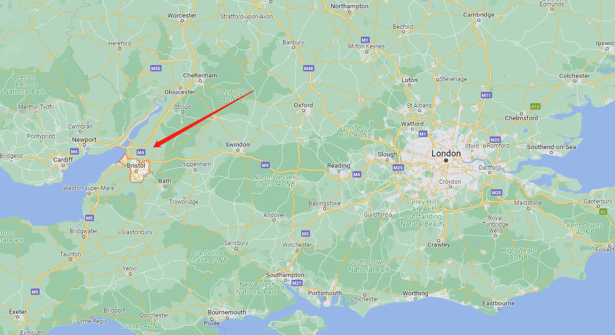Click the South Downs National Park label

pyautogui.click(x=369, y=266)
